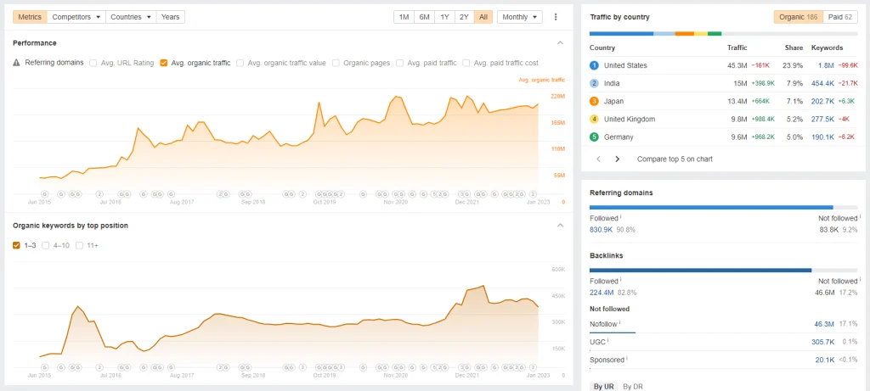Image resolution: width=870 pixels, height=391 pixels.
Task: Check the 4–10 position checkbox
Action: 46,245
